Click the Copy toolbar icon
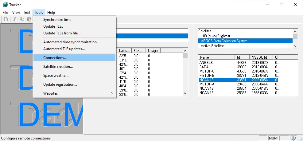Viewport: 303px width, 141px height. [22, 19]
